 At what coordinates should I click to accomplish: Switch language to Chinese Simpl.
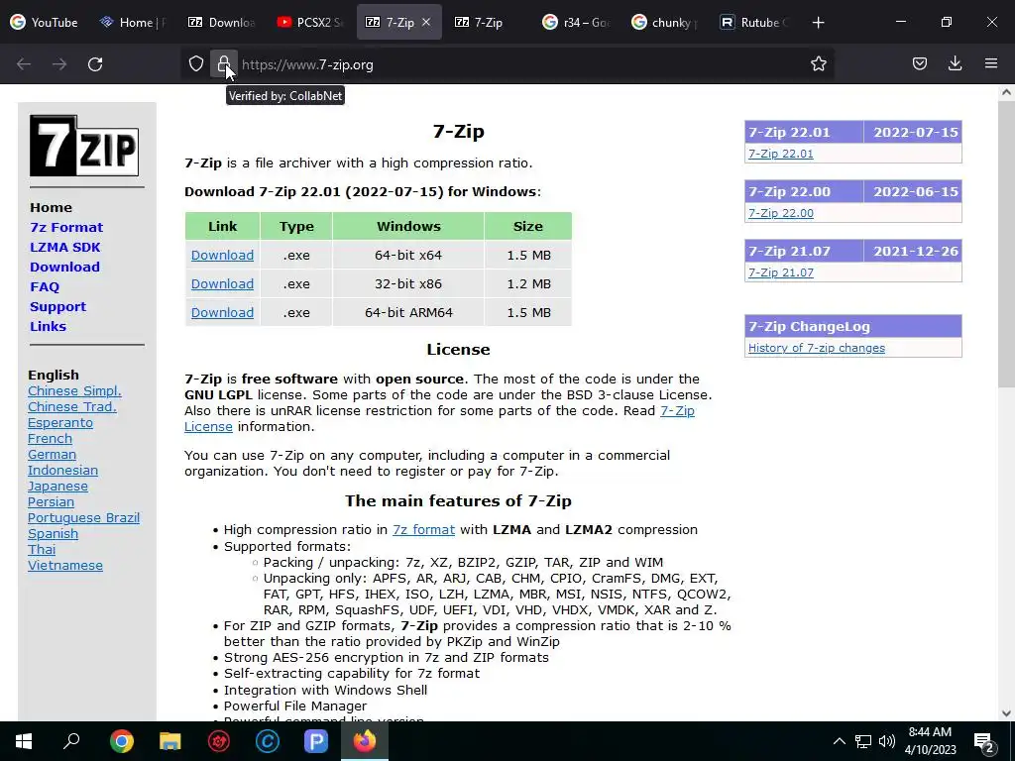point(74,390)
